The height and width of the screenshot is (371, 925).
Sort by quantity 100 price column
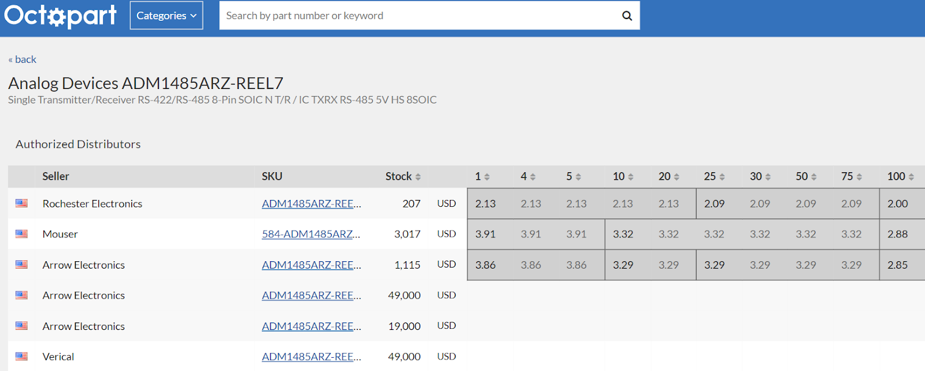(x=901, y=176)
